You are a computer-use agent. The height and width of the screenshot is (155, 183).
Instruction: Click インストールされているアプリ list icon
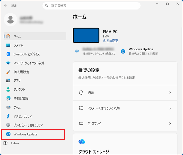(81, 108)
